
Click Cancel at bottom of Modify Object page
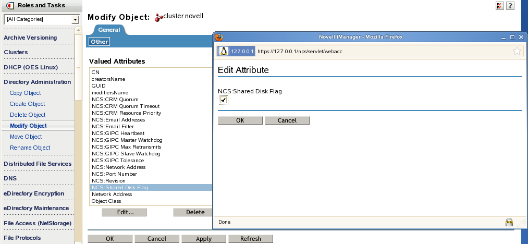156,239
